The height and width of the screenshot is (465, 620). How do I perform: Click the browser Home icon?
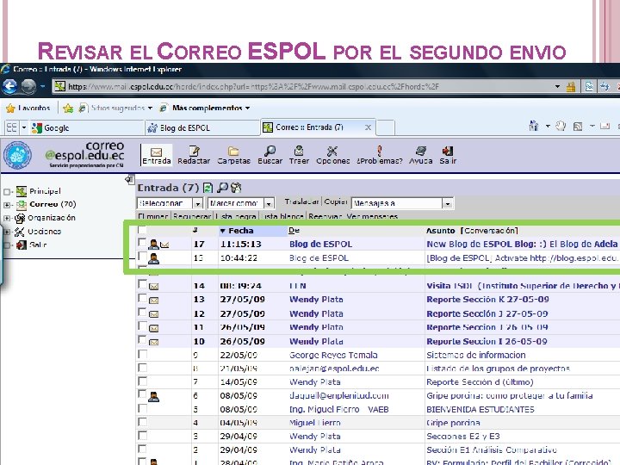coord(534,126)
